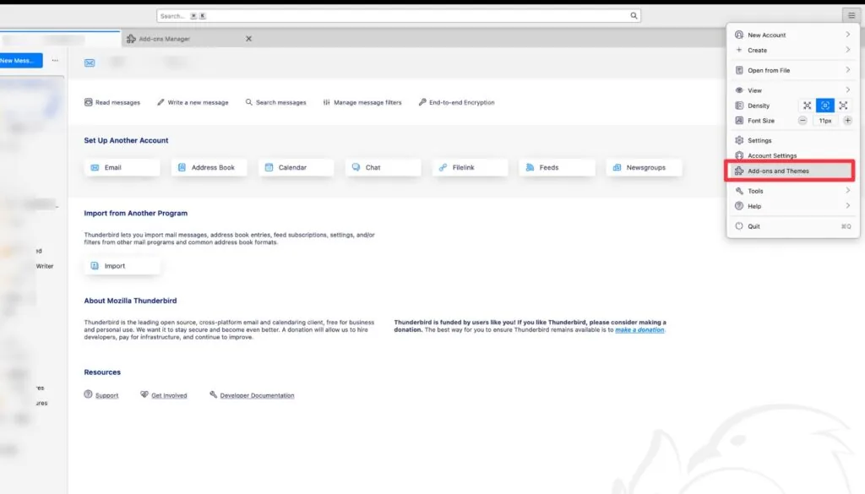This screenshot has width=865, height=494.
Task: Click the Help question mark icon in menu
Action: pyautogui.click(x=739, y=206)
